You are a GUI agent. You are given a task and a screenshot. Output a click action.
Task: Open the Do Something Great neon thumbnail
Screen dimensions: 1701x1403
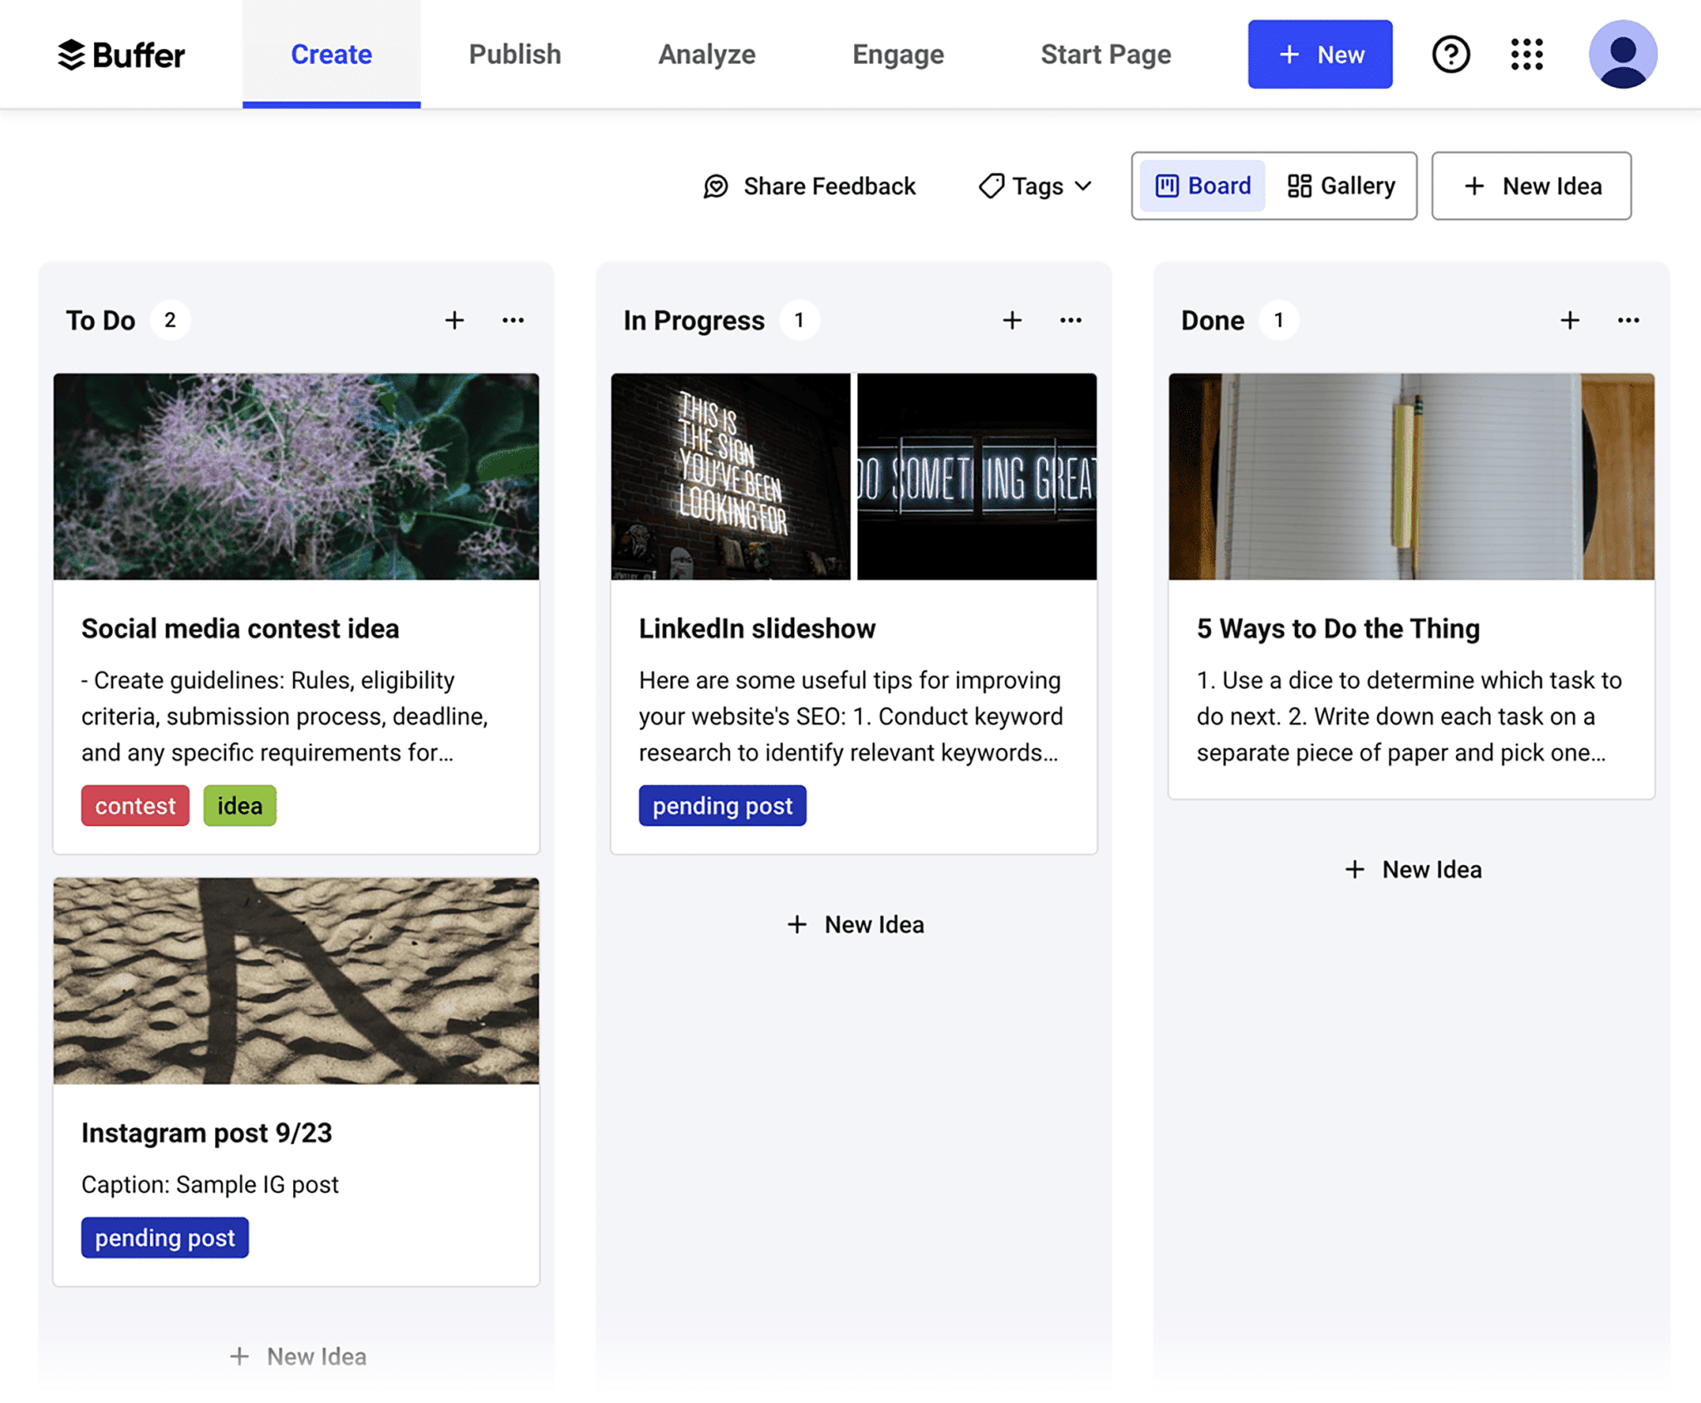click(977, 477)
